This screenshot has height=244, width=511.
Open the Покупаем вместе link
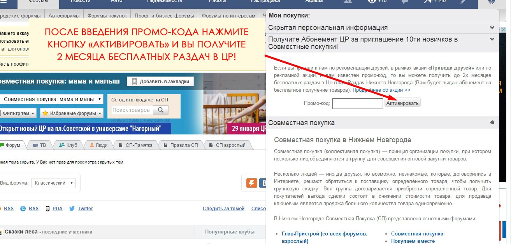coord(413,241)
